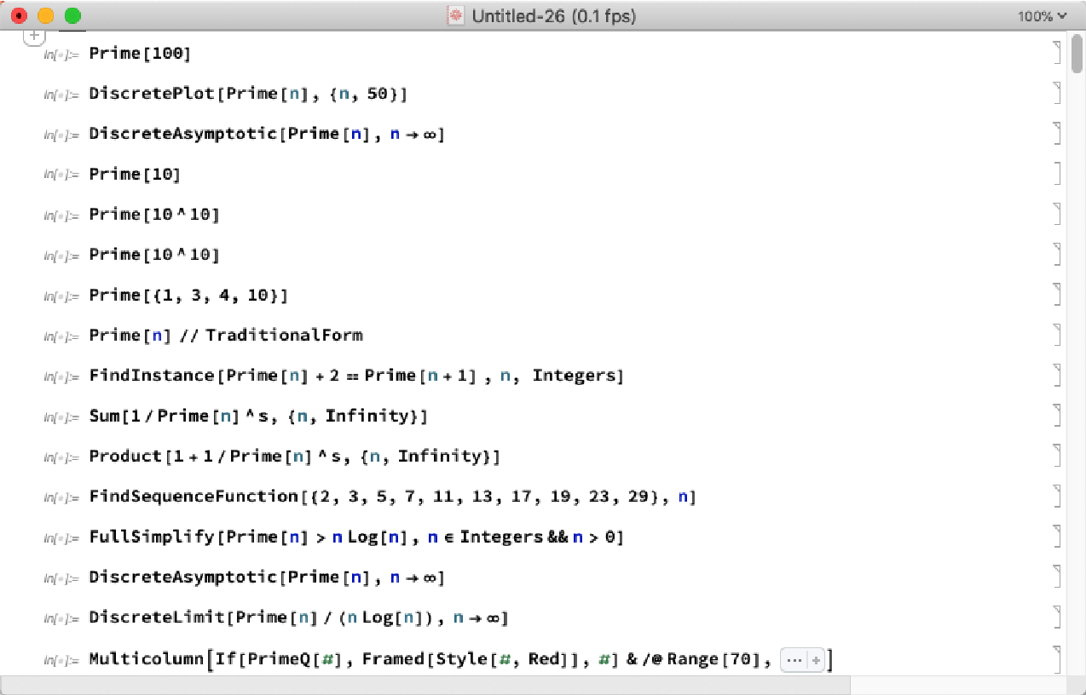Select the cell bracket of Prime[10] cell
This screenshot has height=695, width=1086.
point(1057,174)
